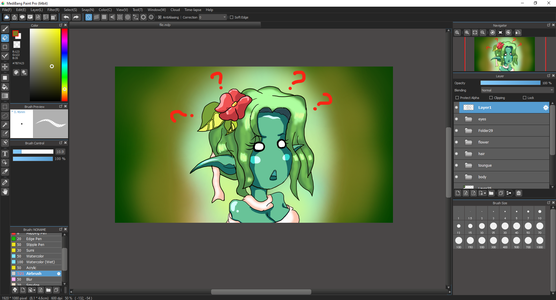The width and height of the screenshot is (556, 300).
Task: Hide the eyes folder layer
Action: click(x=457, y=119)
